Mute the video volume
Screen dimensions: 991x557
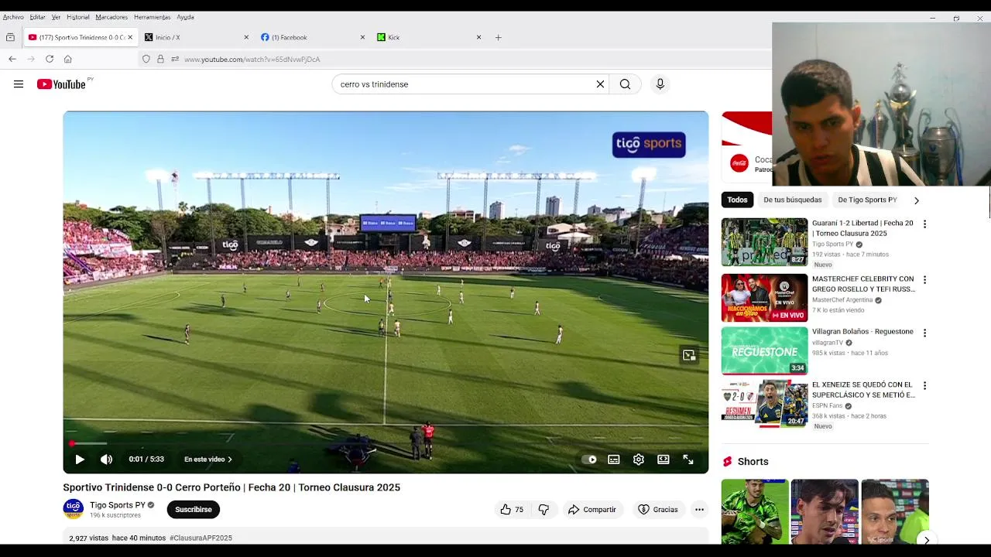pyautogui.click(x=106, y=460)
